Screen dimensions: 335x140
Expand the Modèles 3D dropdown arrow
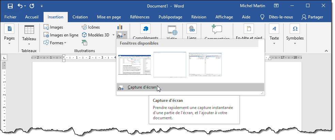coord(113,35)
